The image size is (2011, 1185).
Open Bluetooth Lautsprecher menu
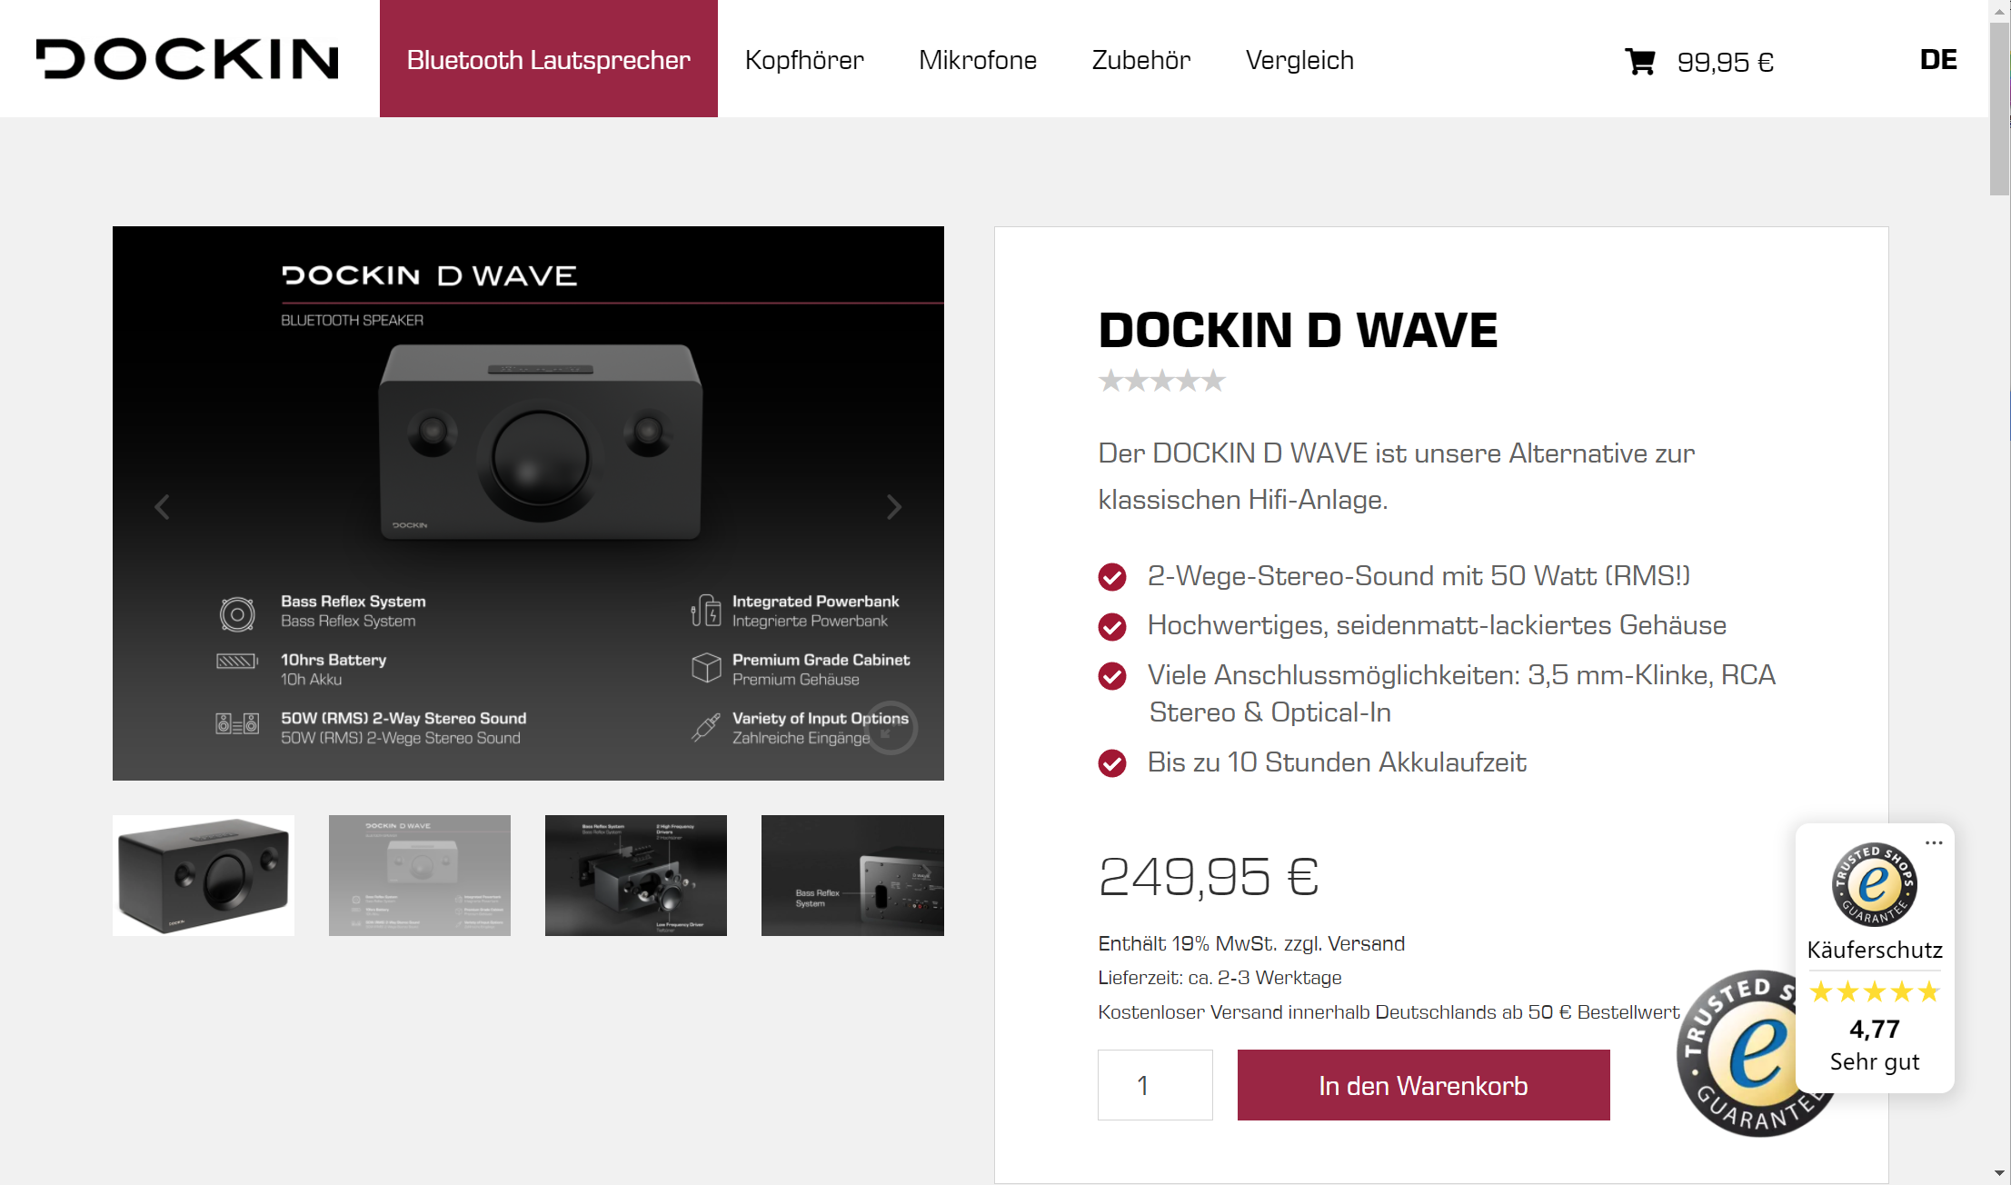point(548,60)
